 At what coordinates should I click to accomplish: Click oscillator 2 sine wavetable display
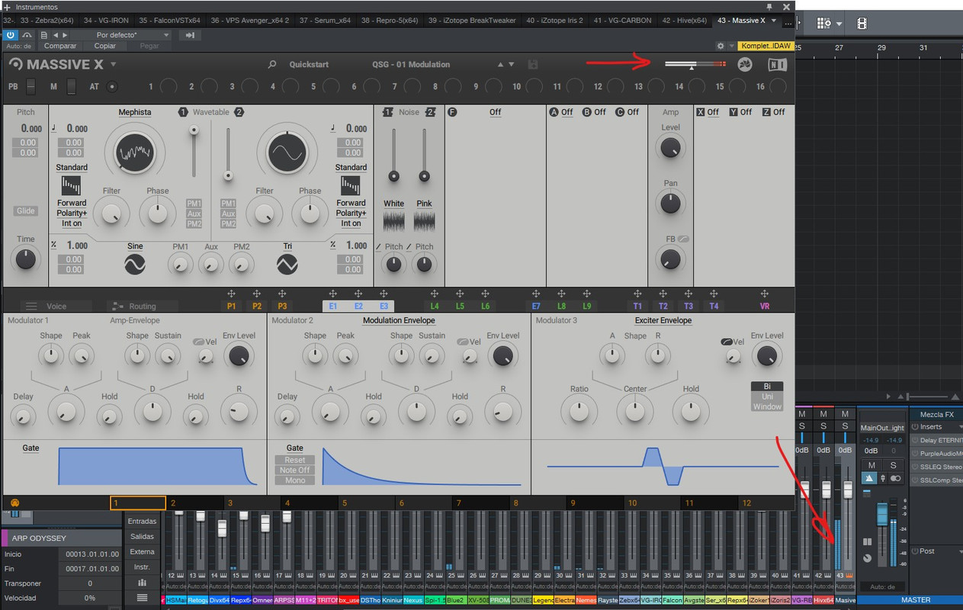[x=287, y=152]
